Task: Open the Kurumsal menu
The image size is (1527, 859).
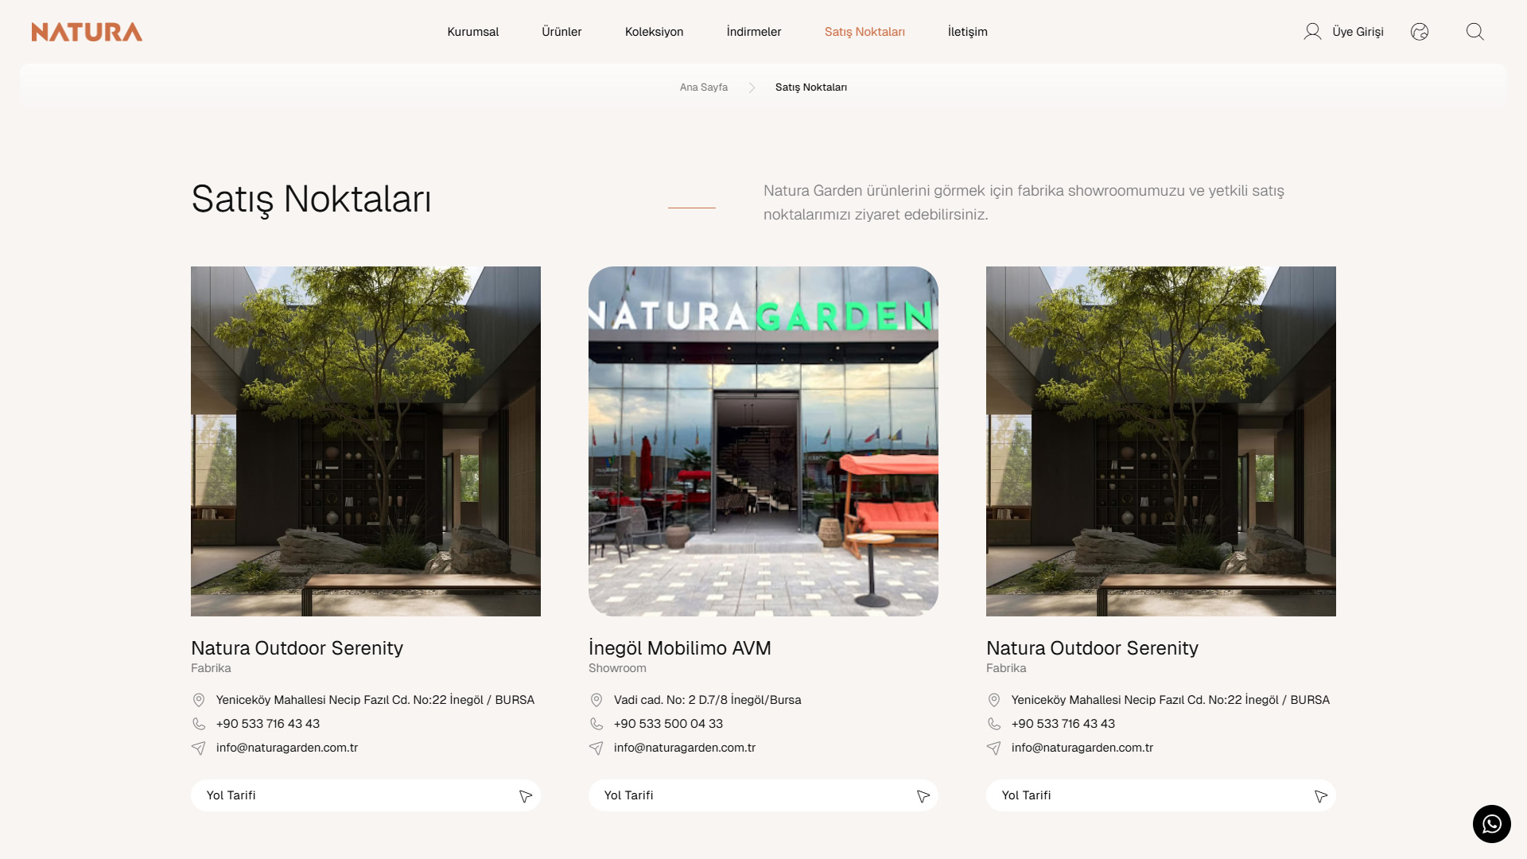Action: pos(472,32)
